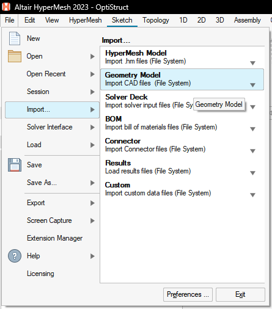Click the Save floppy disk icon

15,165
